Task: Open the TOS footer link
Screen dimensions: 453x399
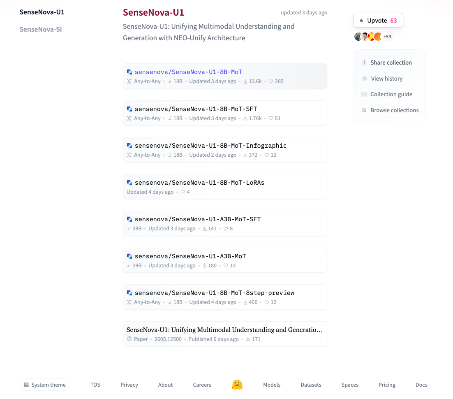Action: [x=95, y=385]
